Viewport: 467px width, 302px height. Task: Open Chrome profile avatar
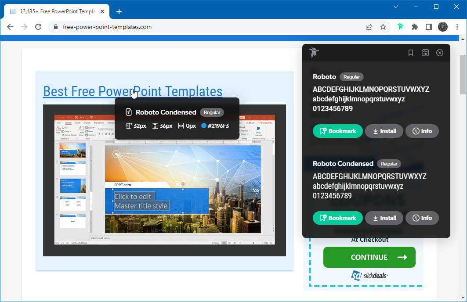[443, 27]
